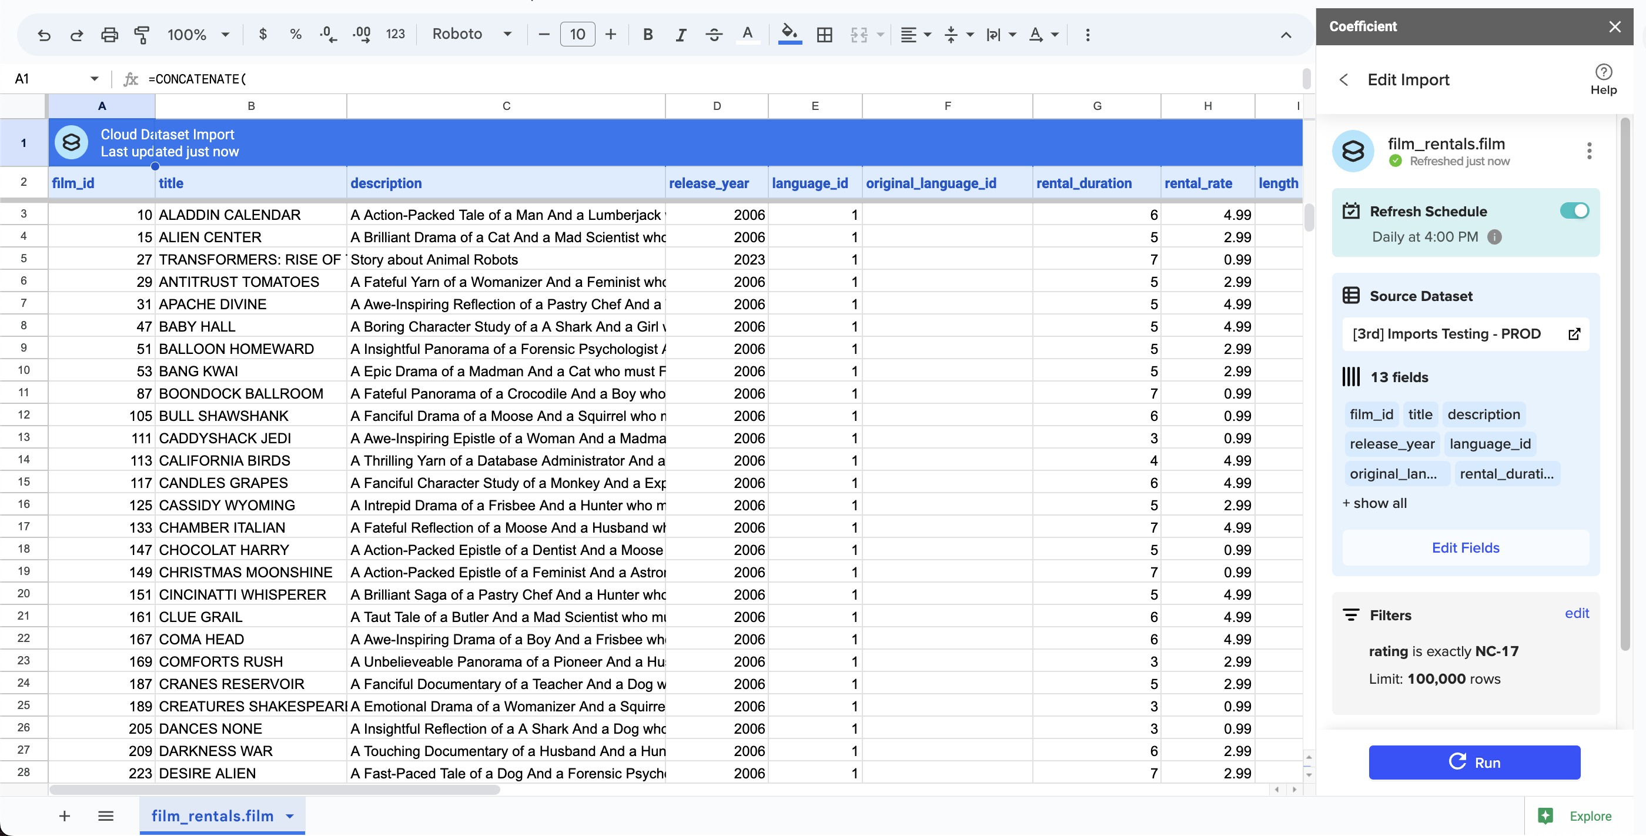Open the all sheets list
The image size is (1646, 836).
pos(106,815)
